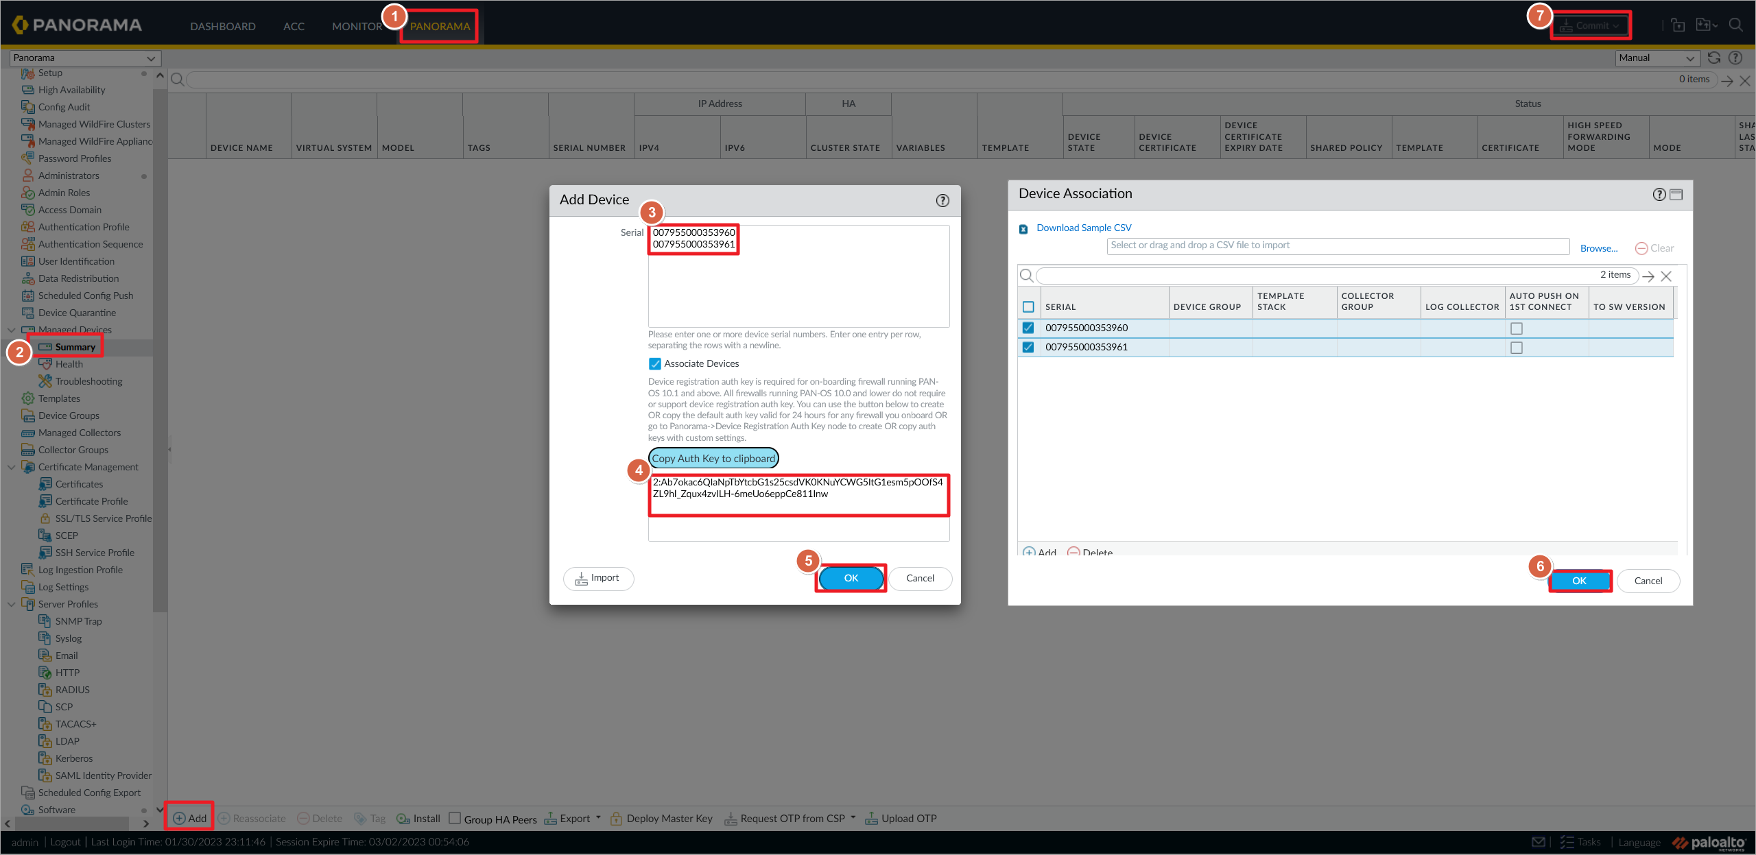Click the refresh icon beside Manual dropdown
Viewport: 1756px width, 855px height.
pos(1714,58)
